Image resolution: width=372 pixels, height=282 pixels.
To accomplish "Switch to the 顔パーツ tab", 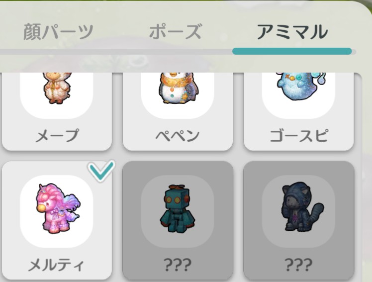I will click(x=58, y=31).
